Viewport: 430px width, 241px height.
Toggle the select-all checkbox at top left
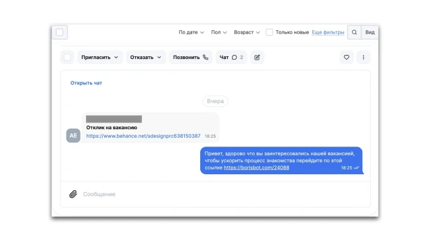click(x=60, y=32)
